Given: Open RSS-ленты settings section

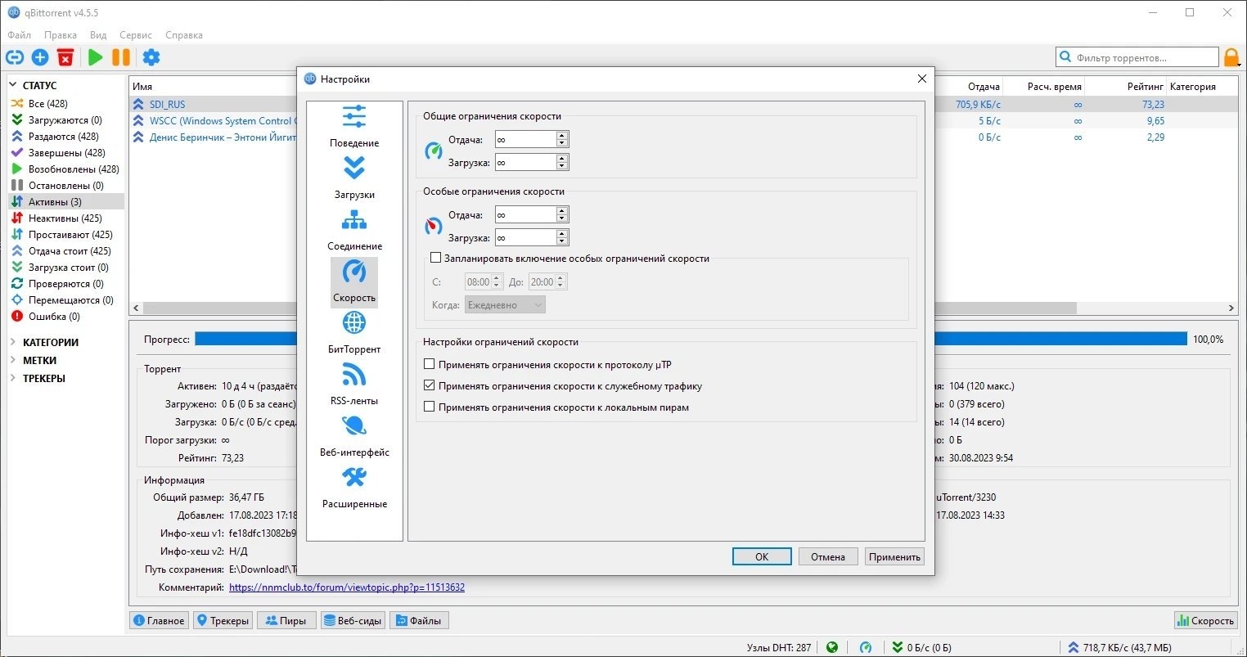Looking at the screenshot, I should click(354, 385).
